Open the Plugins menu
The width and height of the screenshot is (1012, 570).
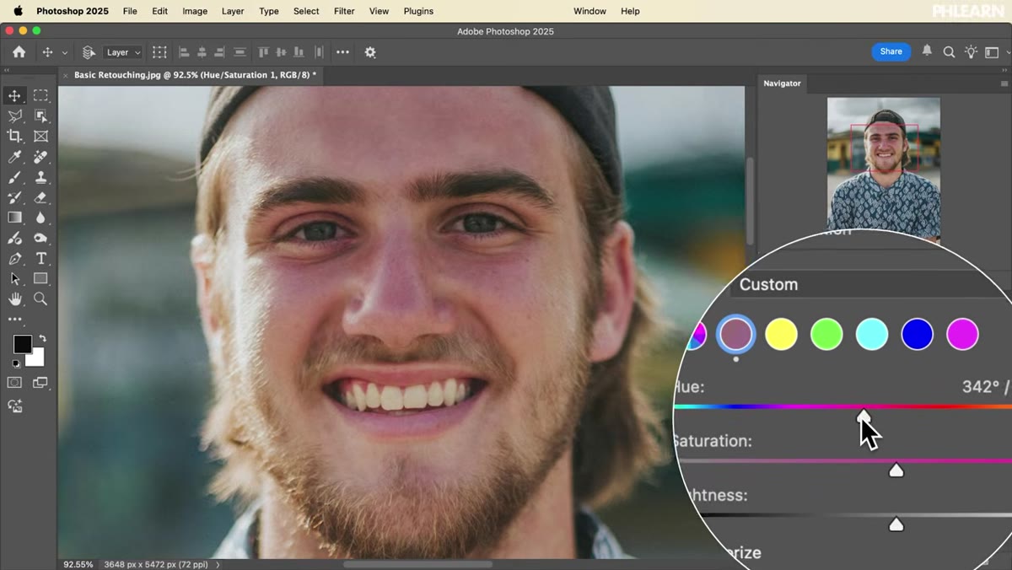click(x=418, y=11)
